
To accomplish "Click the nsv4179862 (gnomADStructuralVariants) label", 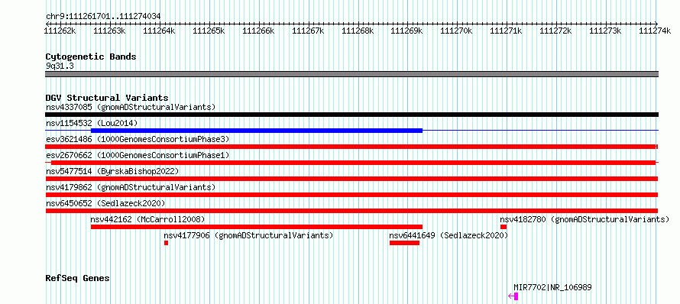I will tap(131, 187).
